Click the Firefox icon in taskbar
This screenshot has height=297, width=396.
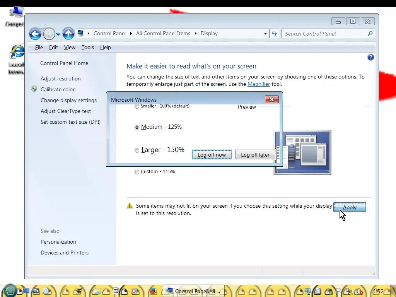coord(153,291)
